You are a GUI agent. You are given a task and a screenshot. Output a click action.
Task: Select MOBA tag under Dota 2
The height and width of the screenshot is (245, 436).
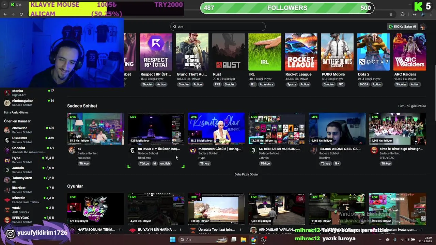[364, 84]
